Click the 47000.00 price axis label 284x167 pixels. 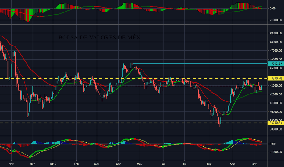click(x=276, y=51)
